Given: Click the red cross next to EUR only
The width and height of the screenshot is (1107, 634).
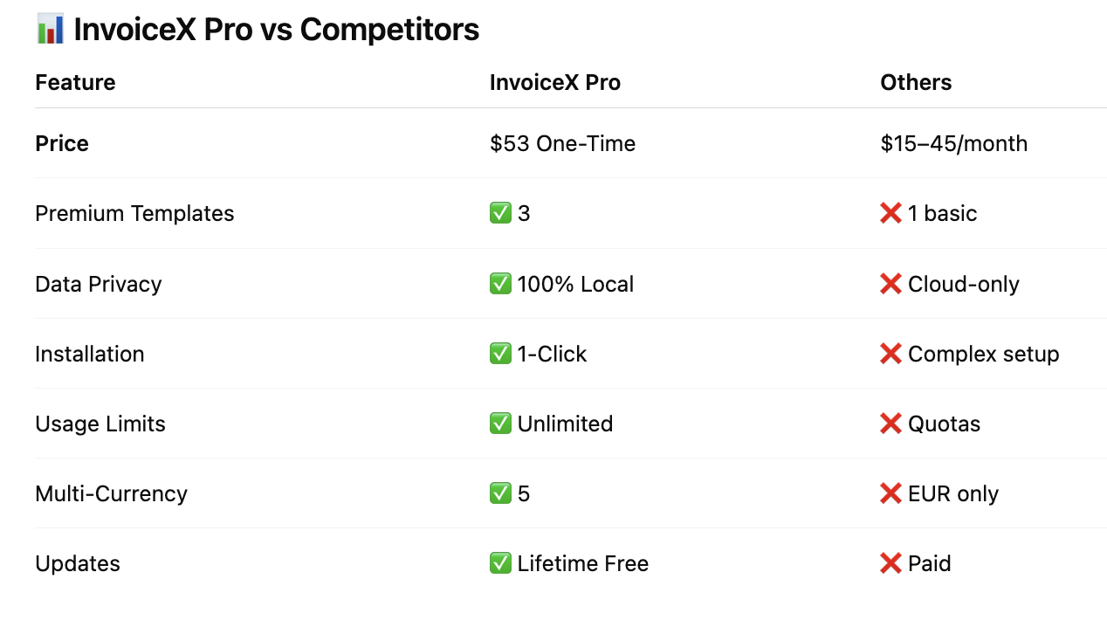Looking at the screenshot, I should [890, 493].
